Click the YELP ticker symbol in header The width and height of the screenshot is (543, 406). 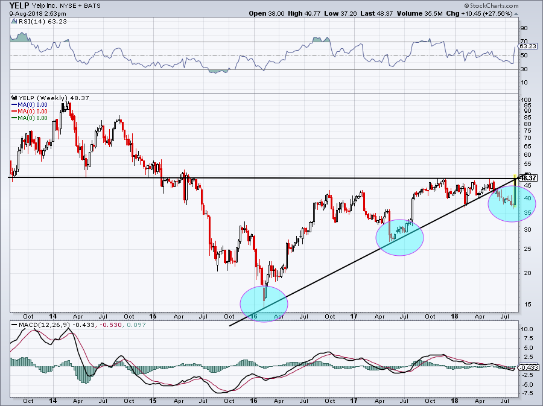[x=19, y=5]
